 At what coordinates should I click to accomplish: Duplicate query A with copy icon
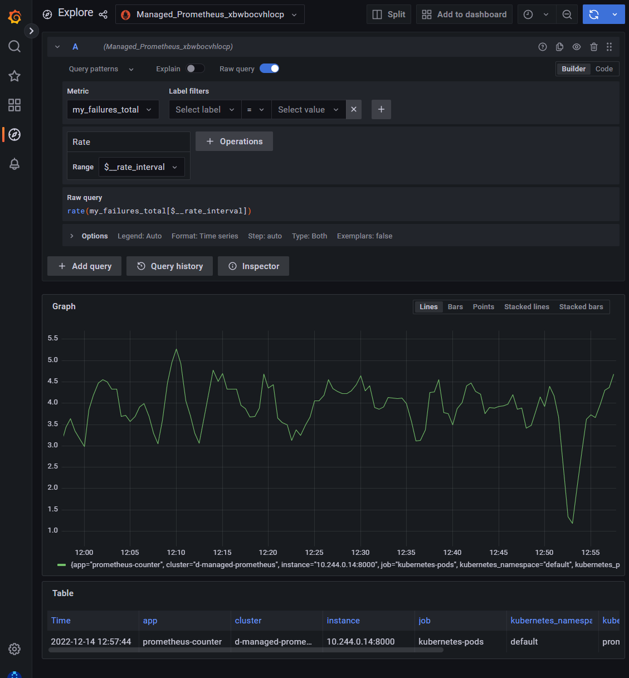point(559,47)
